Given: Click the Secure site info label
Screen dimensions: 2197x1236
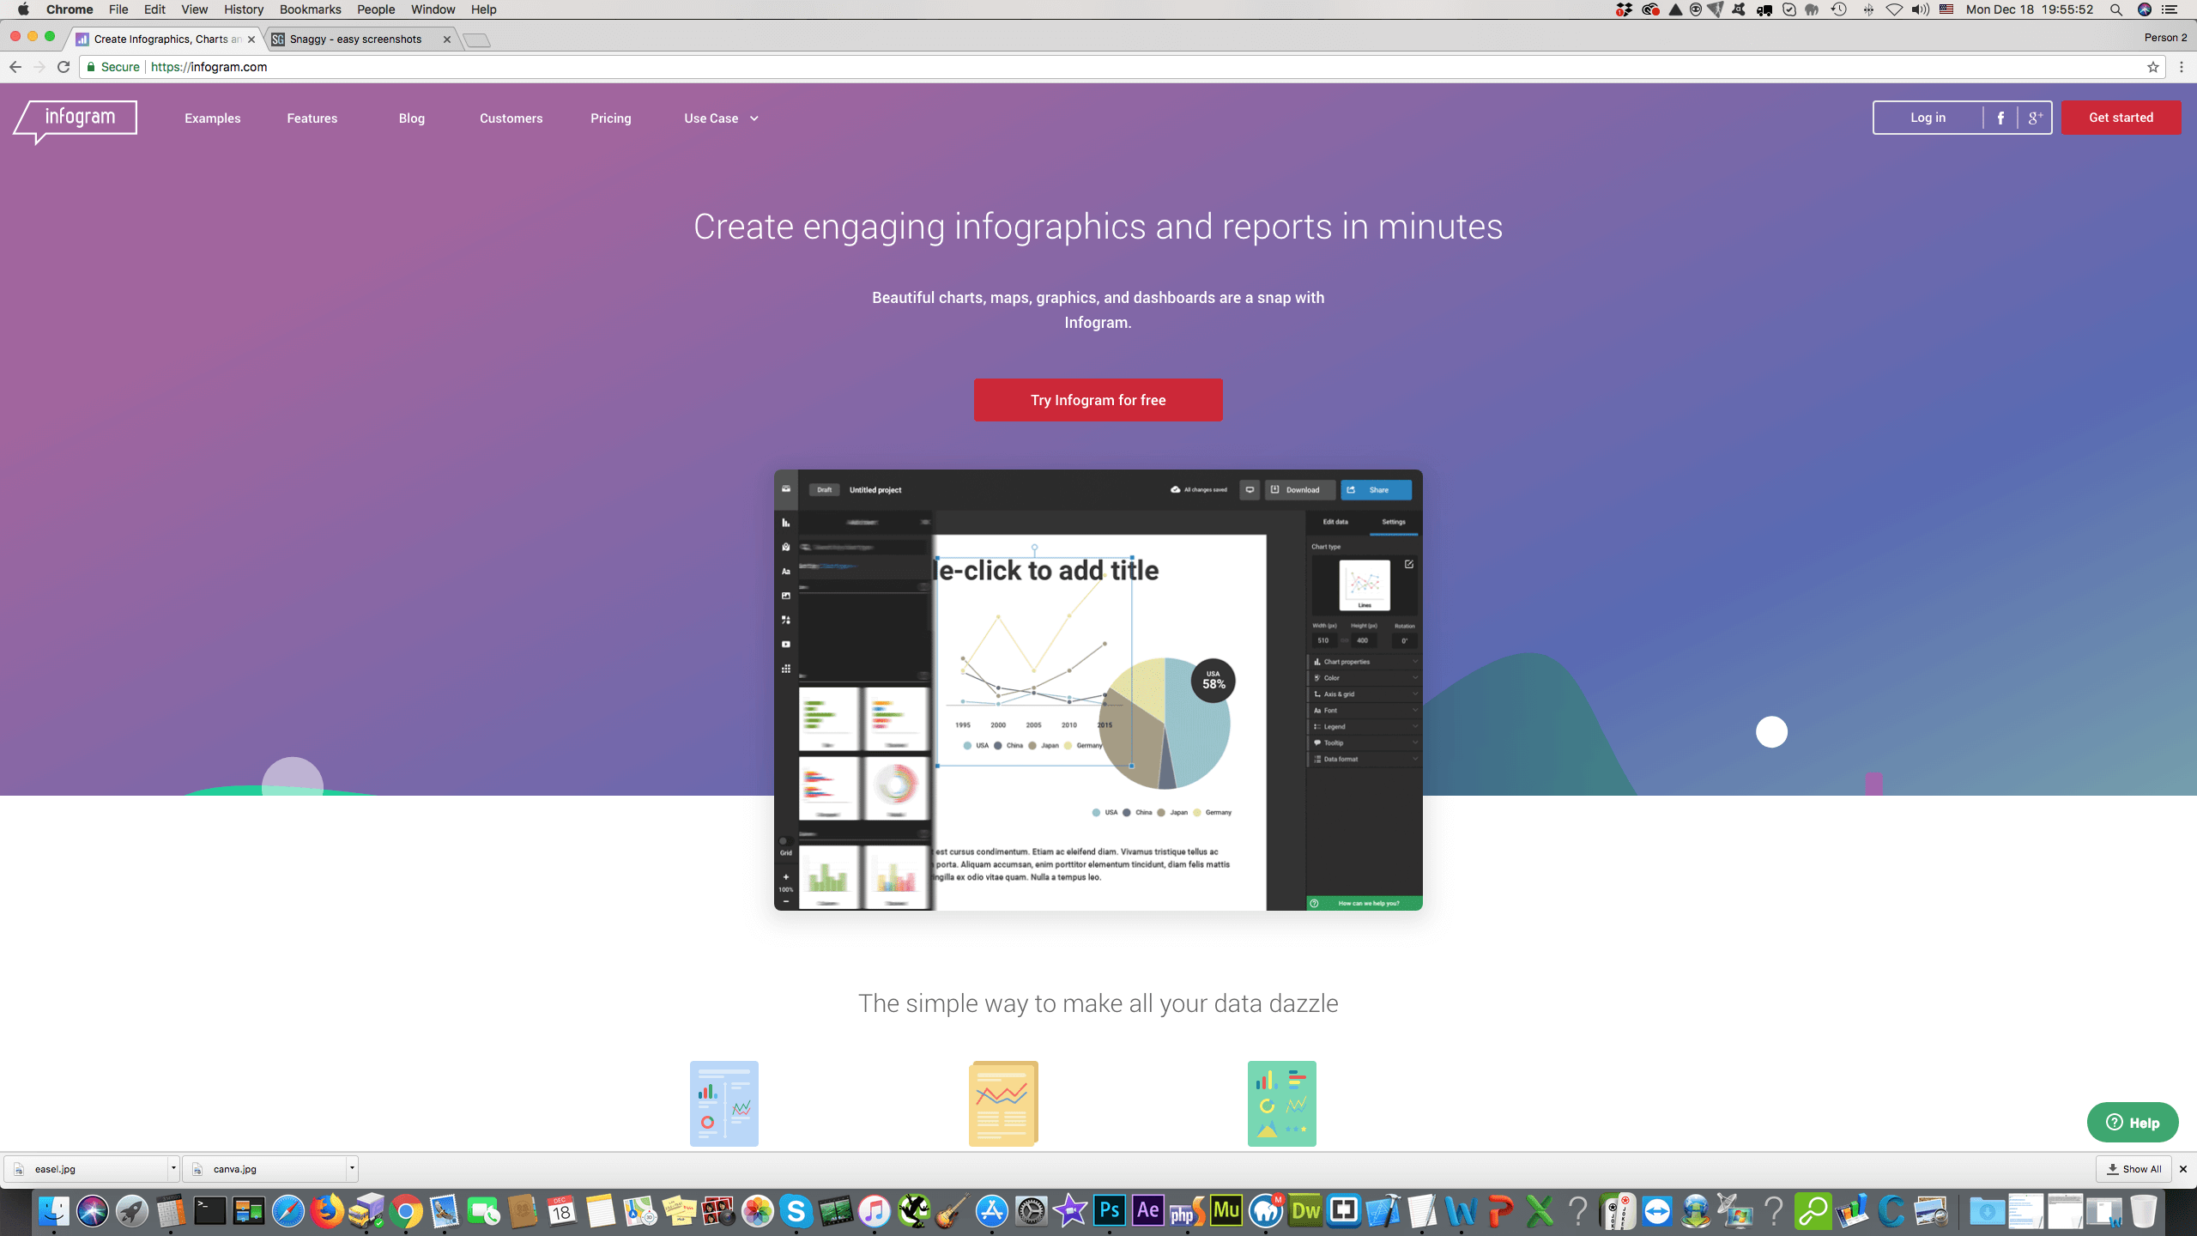Looking at the screenshot, I should (x=113, y=67).
